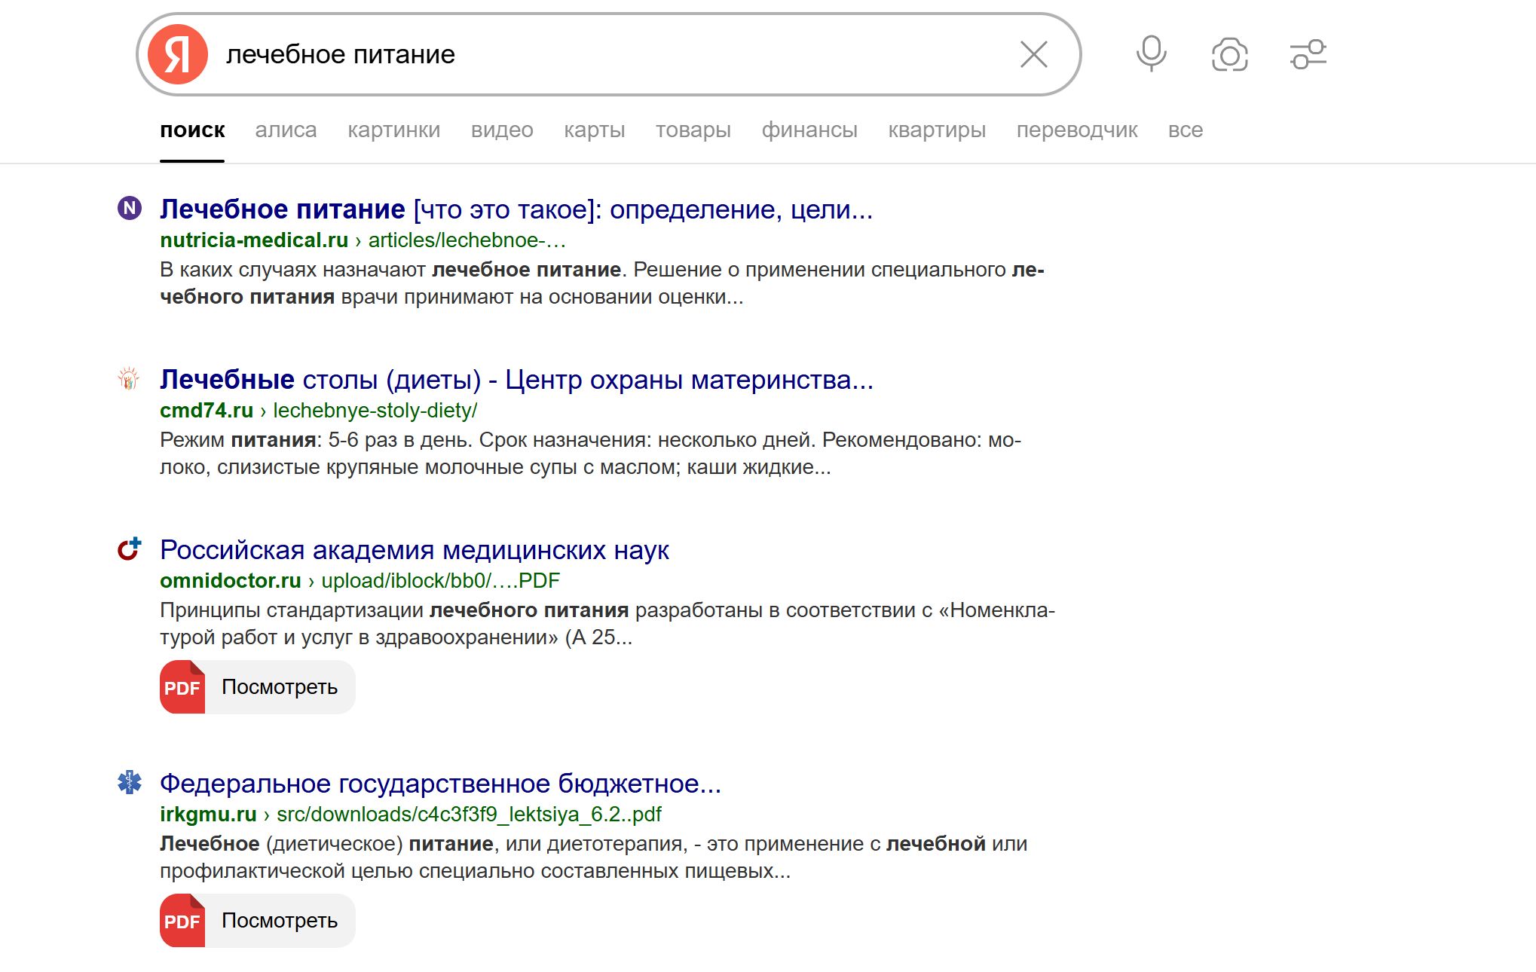Click the cmd74.ru site favicon
1536x972 pixels.
pos(129,378)
